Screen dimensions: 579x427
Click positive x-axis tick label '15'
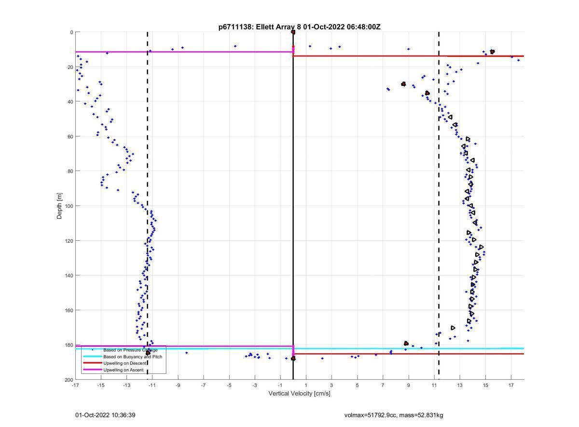click(x=485, y=385)
